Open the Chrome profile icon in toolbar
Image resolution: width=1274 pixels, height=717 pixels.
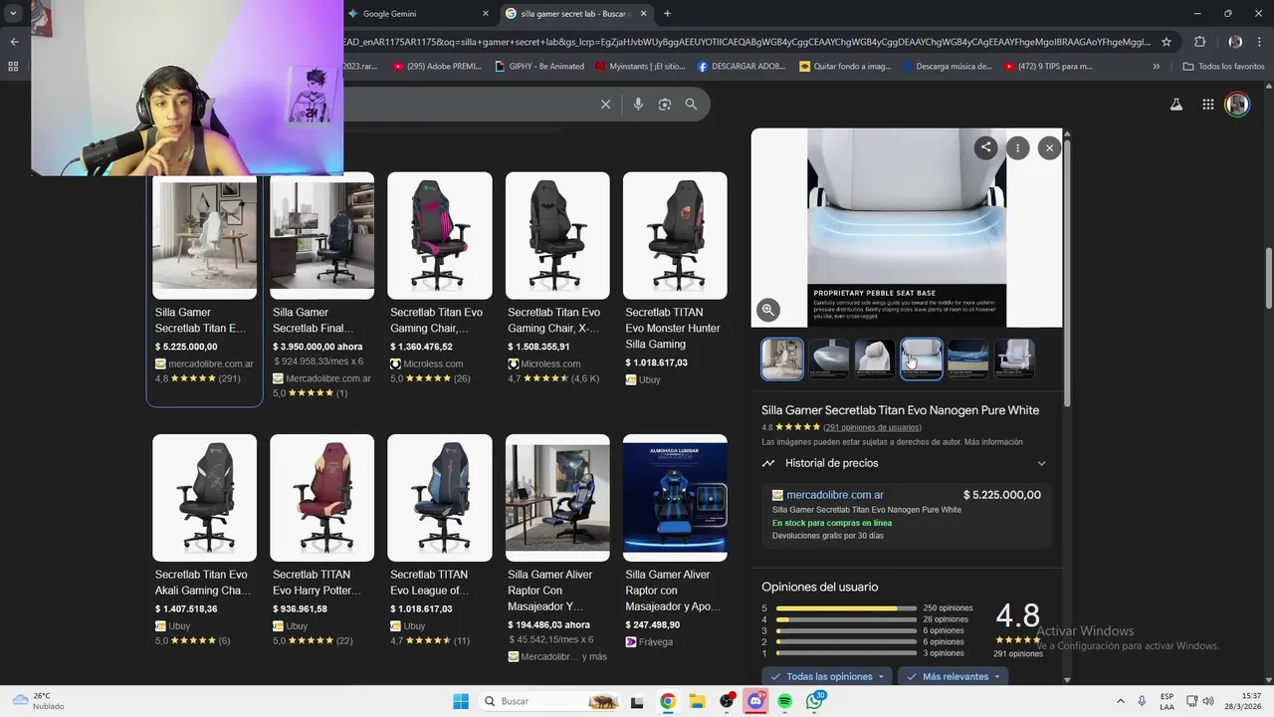pos(1235,42)
